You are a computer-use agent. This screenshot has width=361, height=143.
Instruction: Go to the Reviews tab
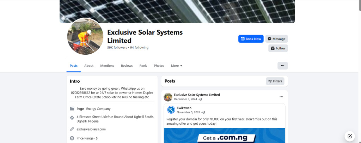tap(127, 66)
